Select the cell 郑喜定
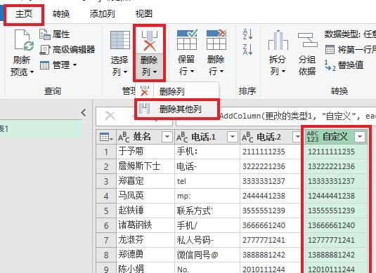The image size is (376, 273). click(x=145, y=181)
